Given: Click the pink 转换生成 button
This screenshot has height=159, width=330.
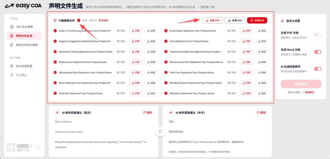Looking at the screenshot, I should coord(301,84).
